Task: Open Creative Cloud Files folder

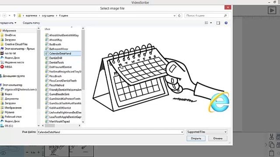Action: (x=16, y=44)
